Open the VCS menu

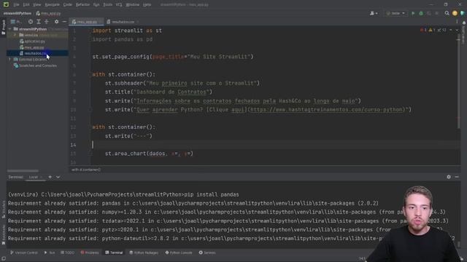tap(119, 5)
